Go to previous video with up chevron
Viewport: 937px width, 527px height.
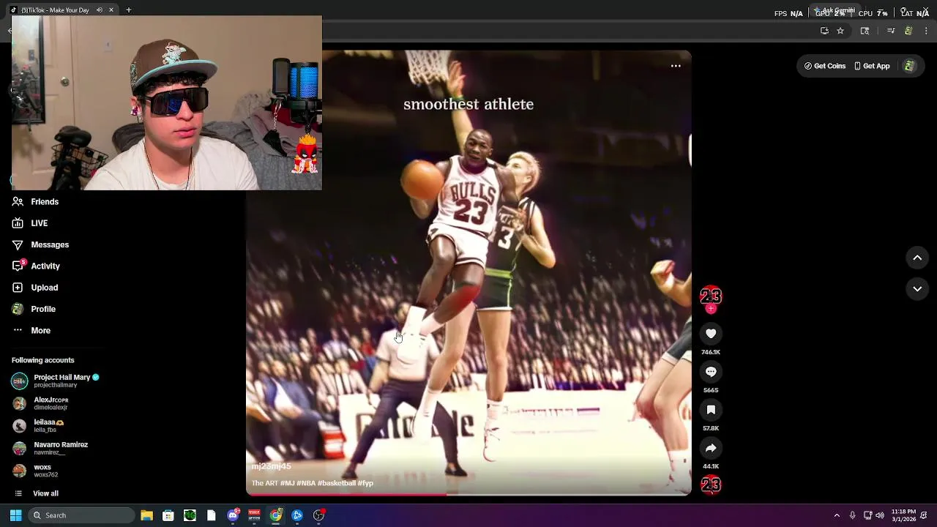coord(917,258)
